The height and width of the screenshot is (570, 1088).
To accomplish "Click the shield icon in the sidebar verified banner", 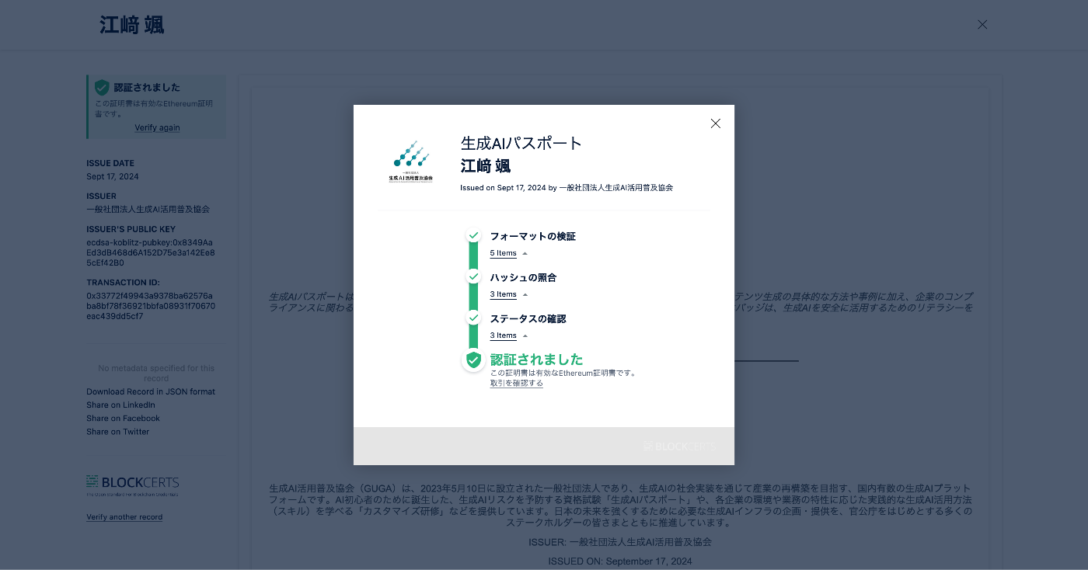I will [102, 87].
